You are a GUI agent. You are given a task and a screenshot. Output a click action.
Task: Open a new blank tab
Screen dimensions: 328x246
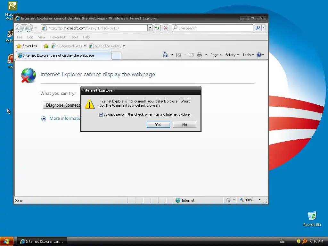point(116,56)
